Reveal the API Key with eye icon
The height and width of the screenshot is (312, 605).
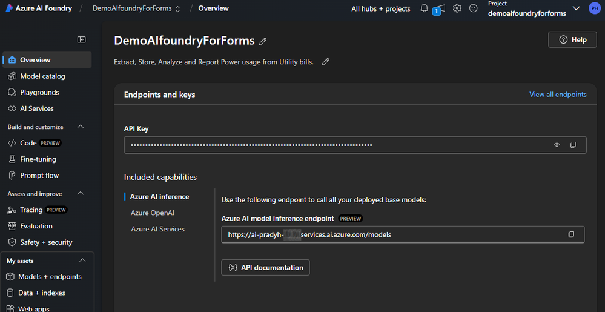(x=557, y=145)
